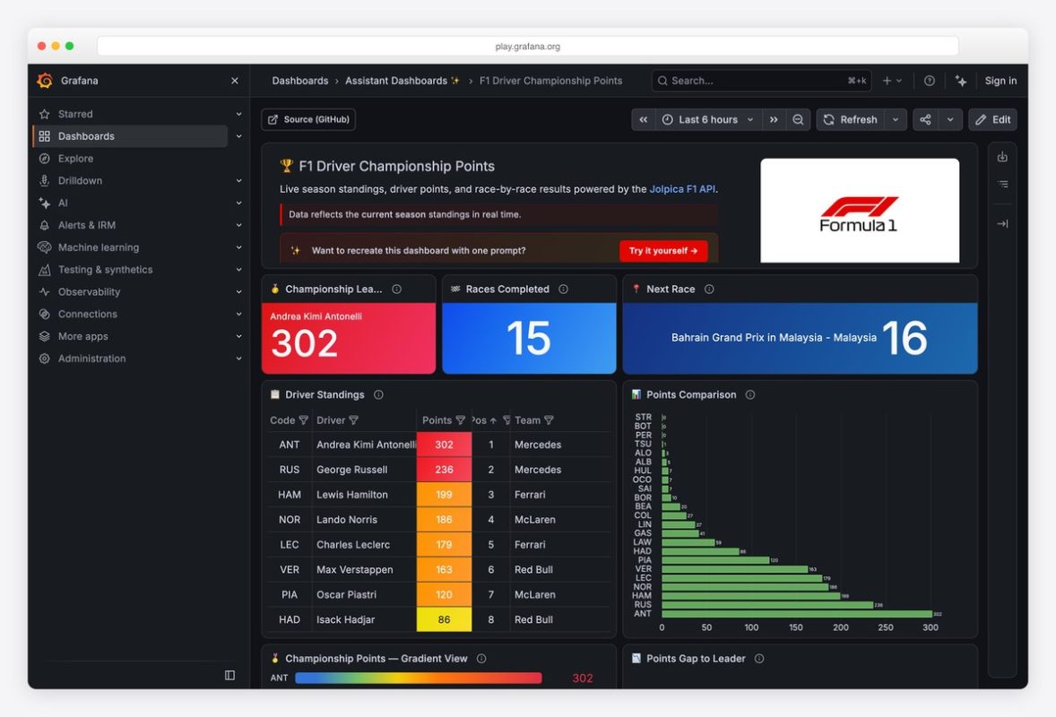1056x717 pixels.
Task: Open the Starred section
Action: (74, 114)
